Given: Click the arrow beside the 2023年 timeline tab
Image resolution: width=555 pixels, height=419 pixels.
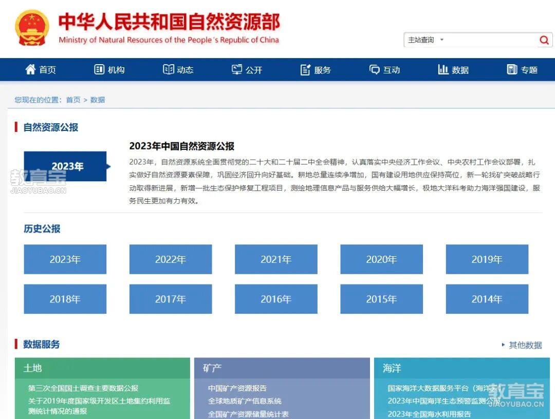Looking at the screenshot, I should click(109, 166).
